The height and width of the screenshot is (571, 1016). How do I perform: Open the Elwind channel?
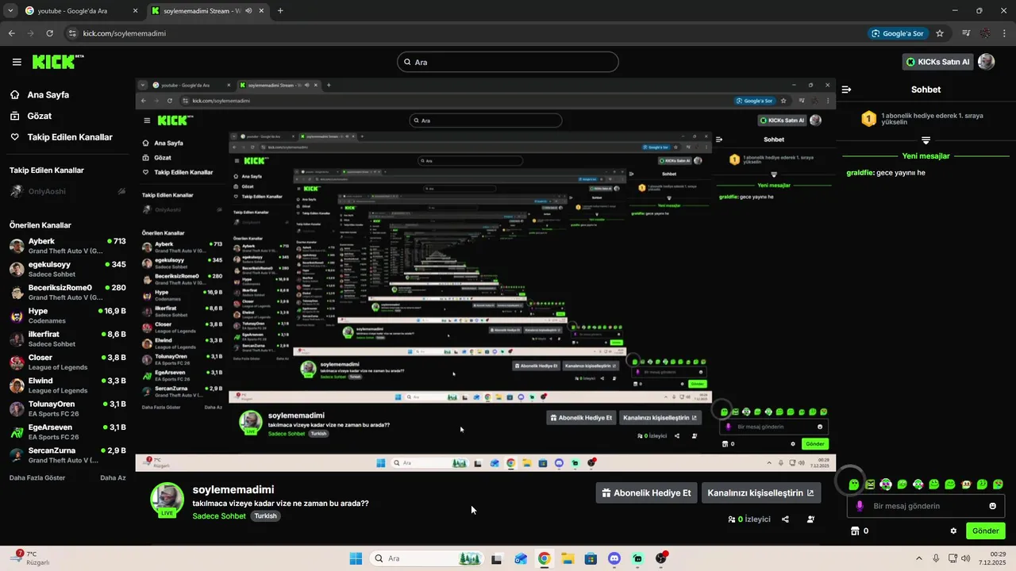pos(67,385)
